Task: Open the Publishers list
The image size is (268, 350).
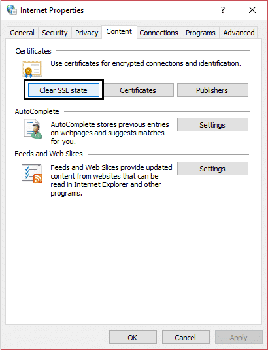Action: [x=212, y=90]
